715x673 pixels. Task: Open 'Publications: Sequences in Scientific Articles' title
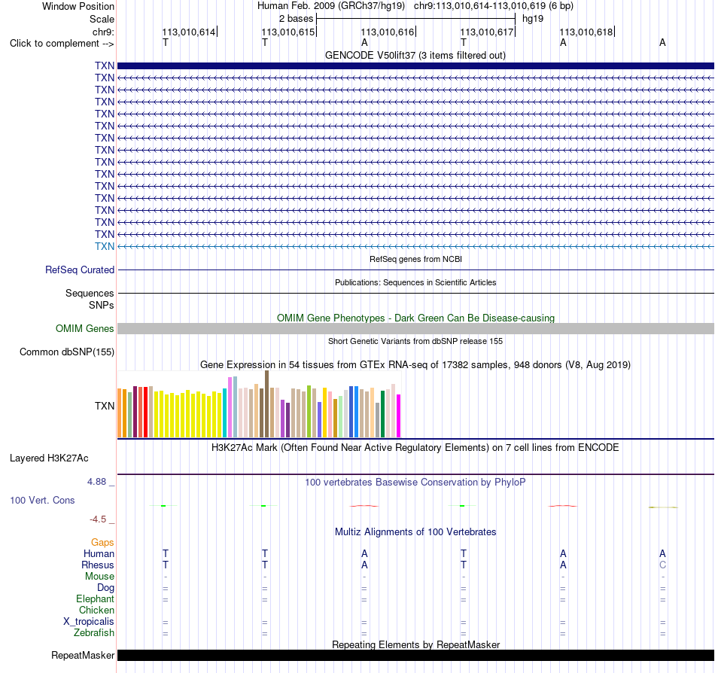(415, 282)
